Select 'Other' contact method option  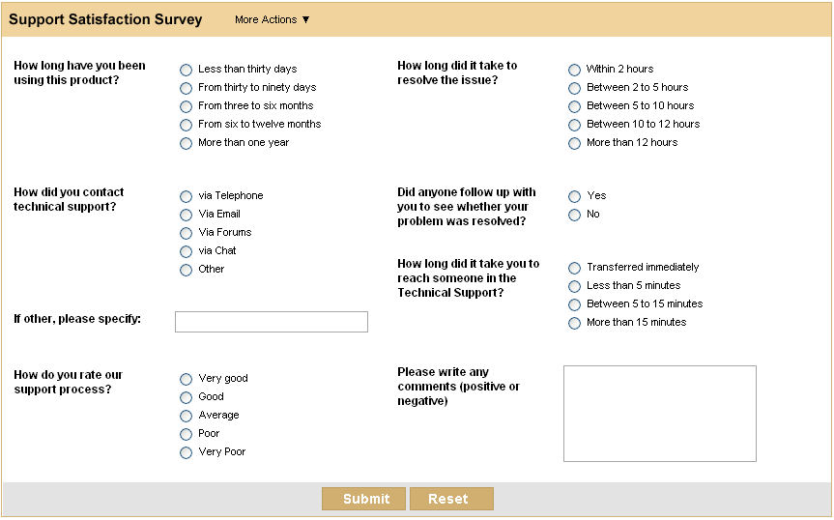[x=187, y=270]
